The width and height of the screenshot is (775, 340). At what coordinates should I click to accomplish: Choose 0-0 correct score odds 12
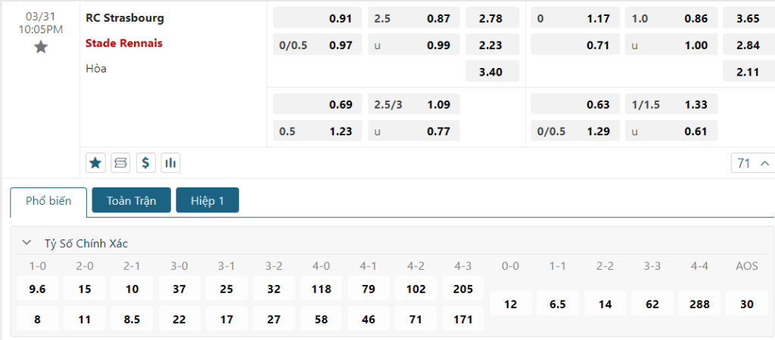click(511, 304)
